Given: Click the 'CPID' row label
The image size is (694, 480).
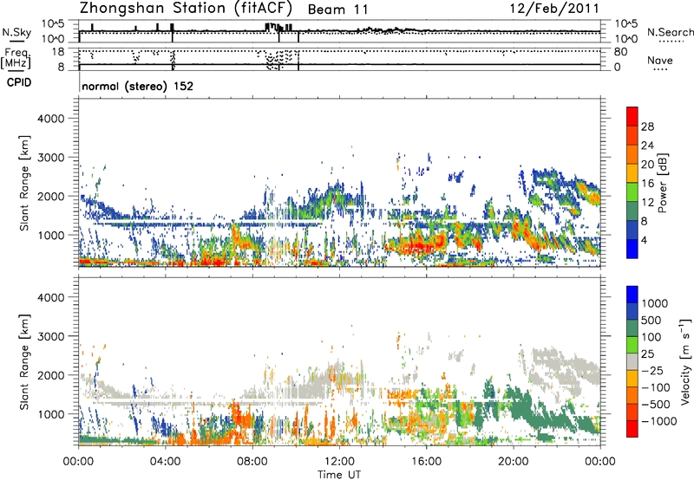Looking at the screenshot, I should [x=19, y=82].
